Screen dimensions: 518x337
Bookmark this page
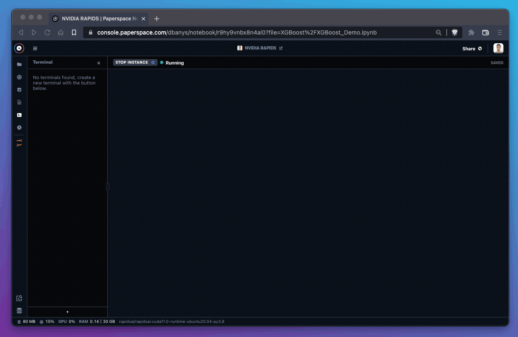(x=74, y=32)
